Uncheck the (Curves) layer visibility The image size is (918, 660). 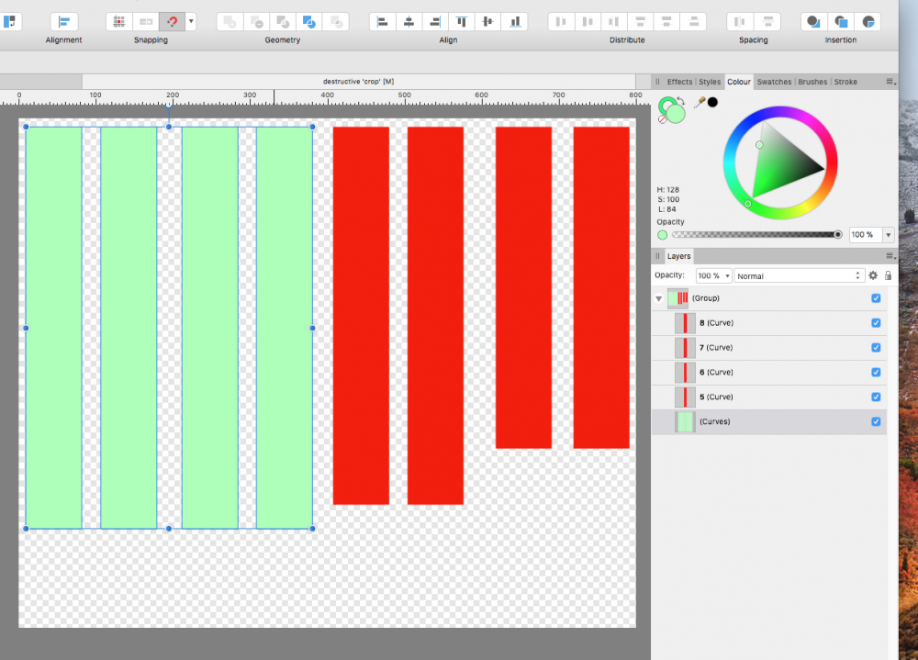(876, 421)
